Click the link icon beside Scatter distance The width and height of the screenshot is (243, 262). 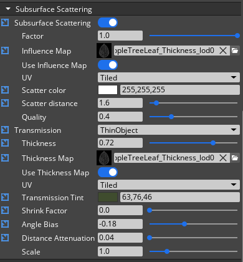point(5,103)
